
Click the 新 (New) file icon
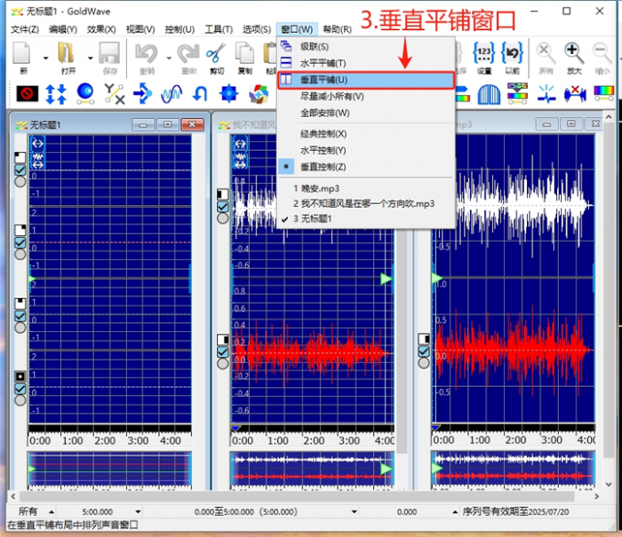coord(22,54)
